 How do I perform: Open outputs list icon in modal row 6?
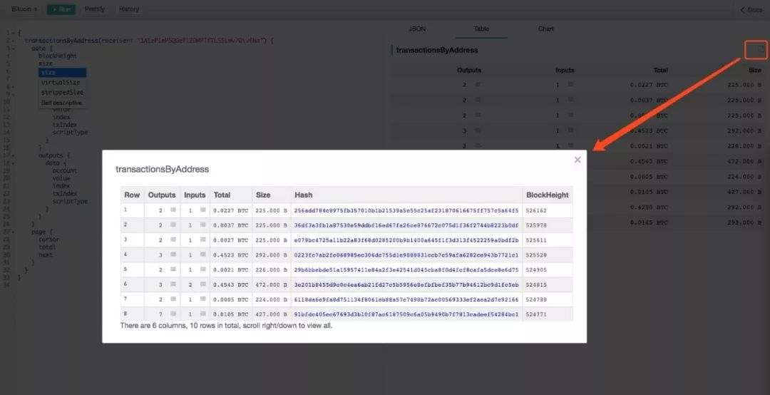(173, 284)
